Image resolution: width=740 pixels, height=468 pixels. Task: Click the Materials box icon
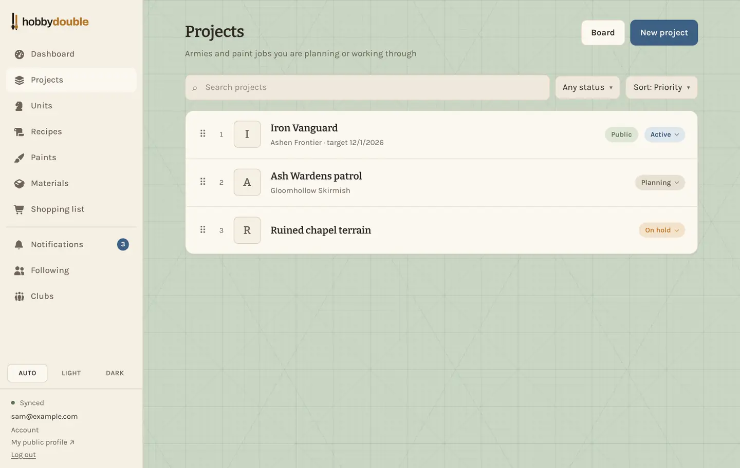click(x=20, y=184)
